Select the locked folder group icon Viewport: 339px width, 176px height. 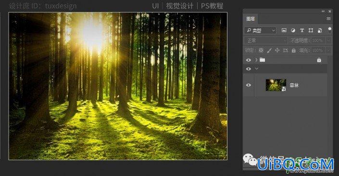tap(262, 60)
